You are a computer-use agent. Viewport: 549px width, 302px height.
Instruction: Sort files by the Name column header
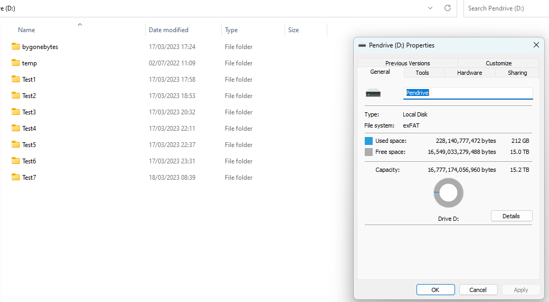26,30
